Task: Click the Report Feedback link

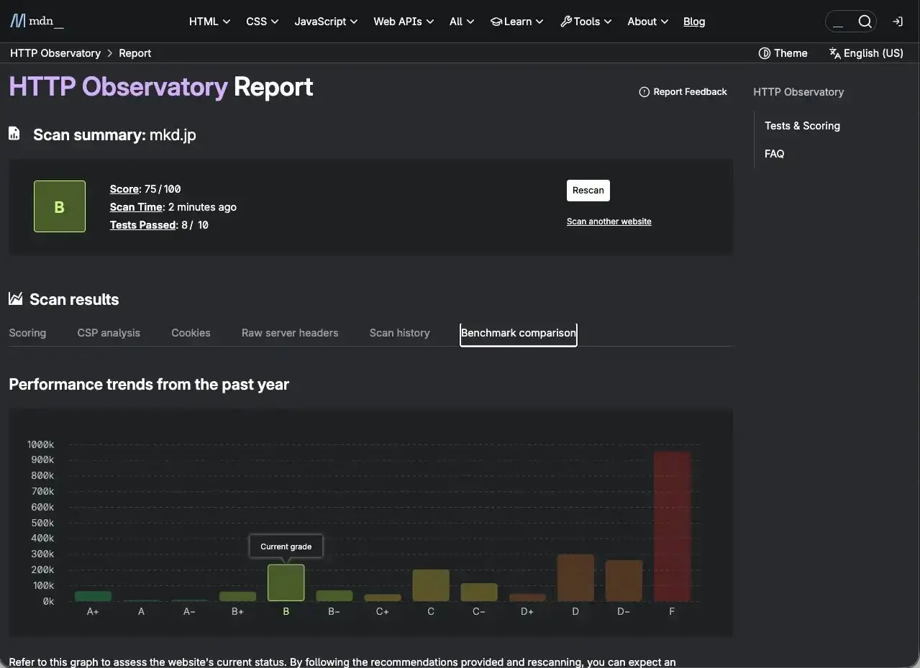Action: click(683, 92)
